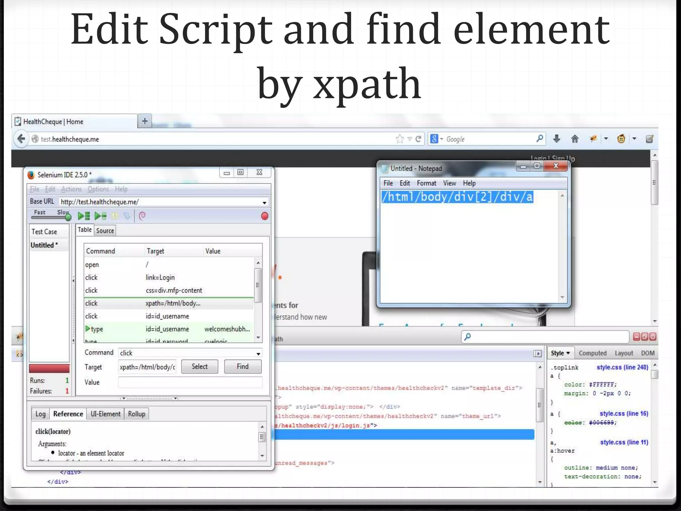Open Notepad Format menu
The width and height of the screenshot is (681, 511).
(426, 183)
